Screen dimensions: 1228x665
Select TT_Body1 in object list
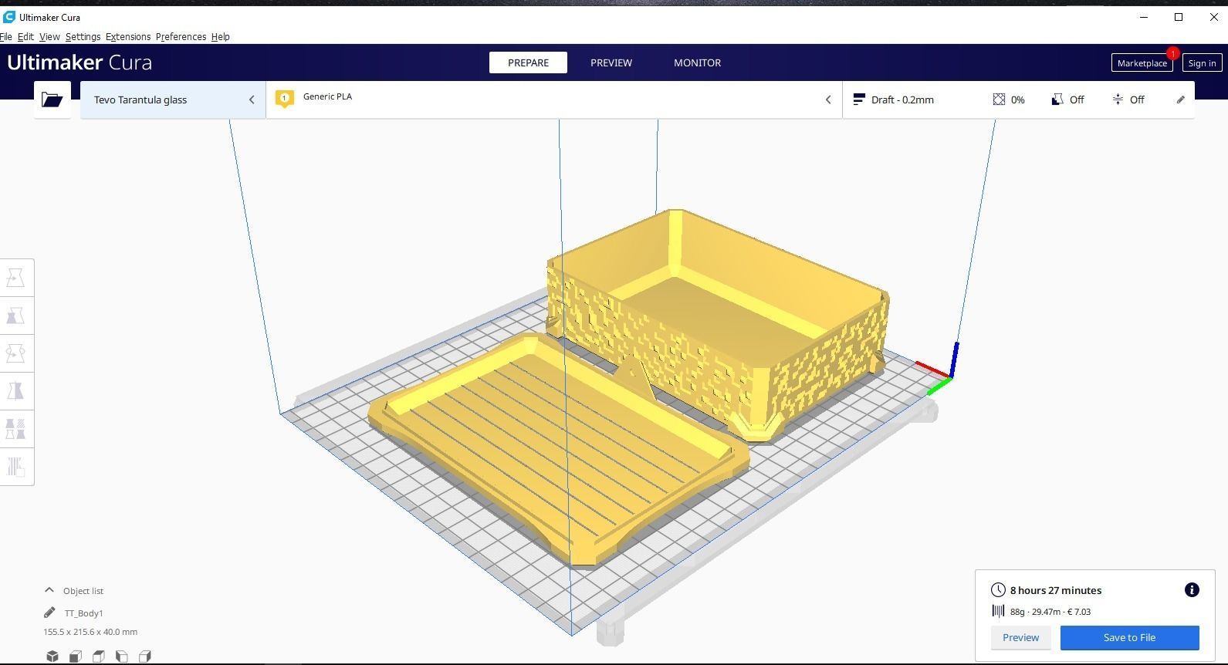point(83,613)
